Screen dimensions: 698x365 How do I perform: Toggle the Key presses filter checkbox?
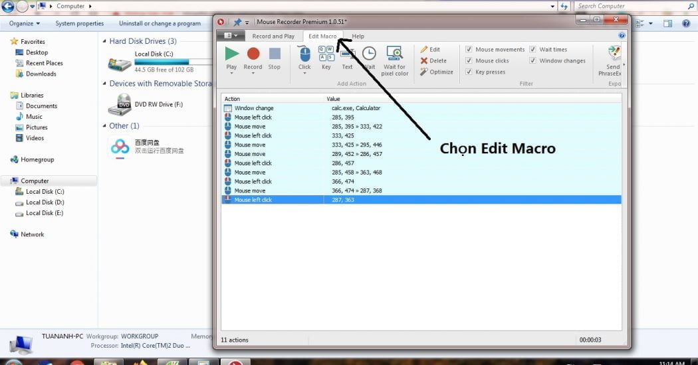[x=469, y=72]
